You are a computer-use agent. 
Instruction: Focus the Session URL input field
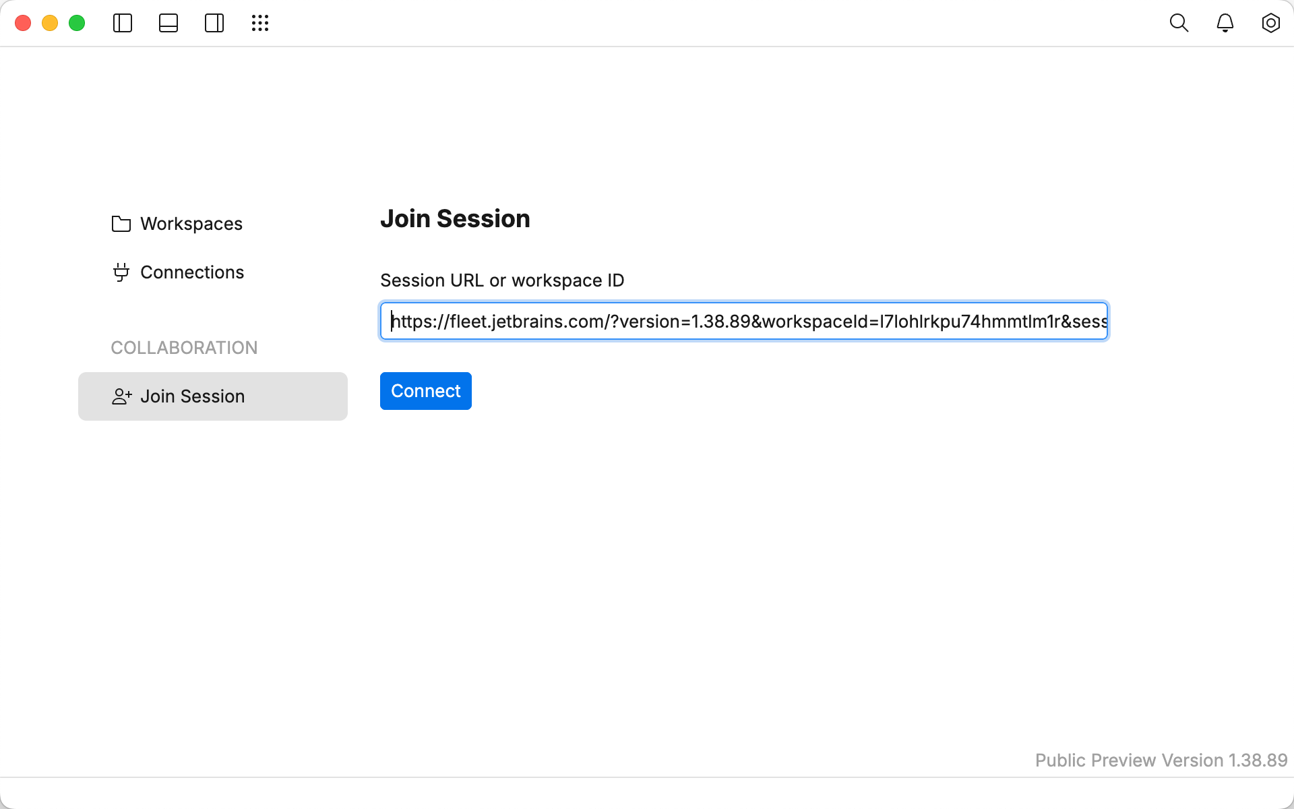click(x=744, y=321)
